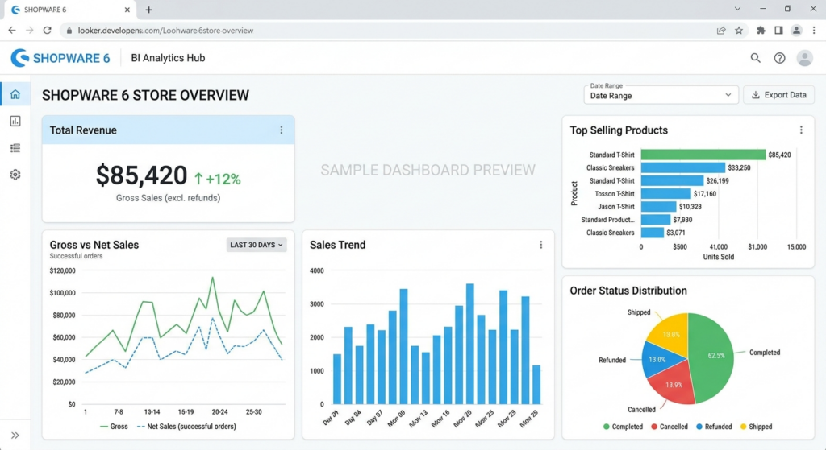
Task: Click the Classic Sneakers $33,250 bar
Action: pyautogui.click(x=683, y=167)
